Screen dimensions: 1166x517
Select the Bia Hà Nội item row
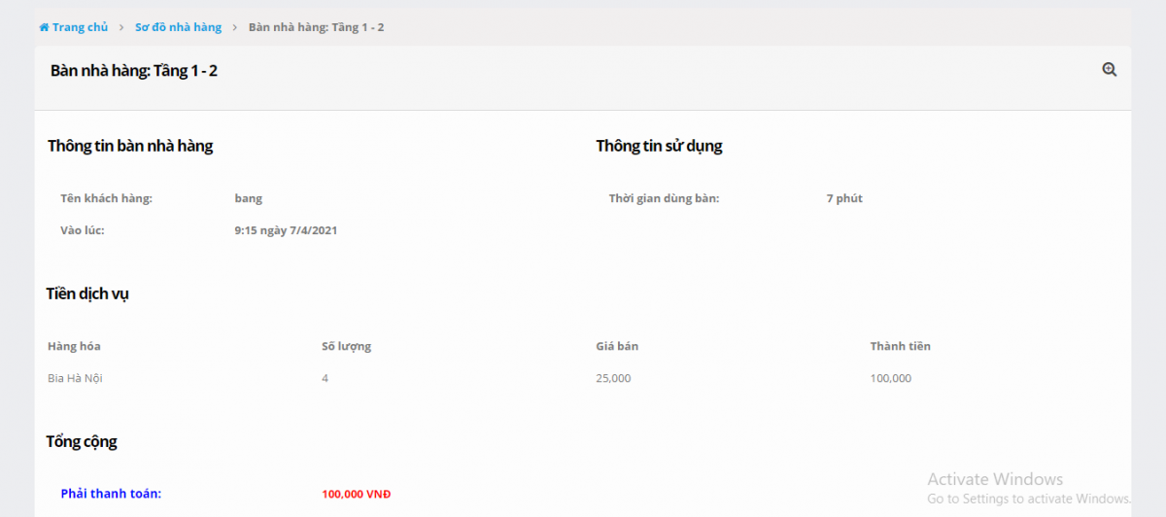point(75,378)
